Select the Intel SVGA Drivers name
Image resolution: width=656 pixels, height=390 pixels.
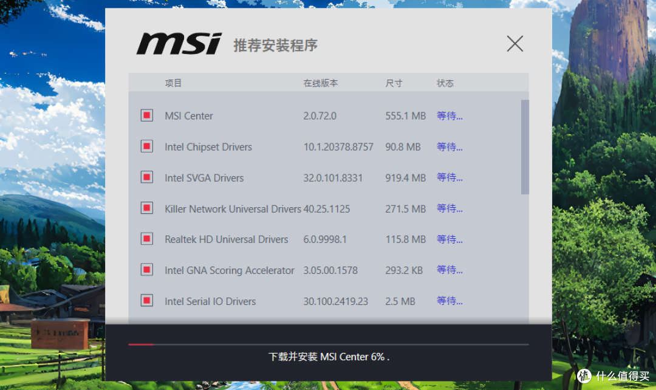(x=204, y=178)
